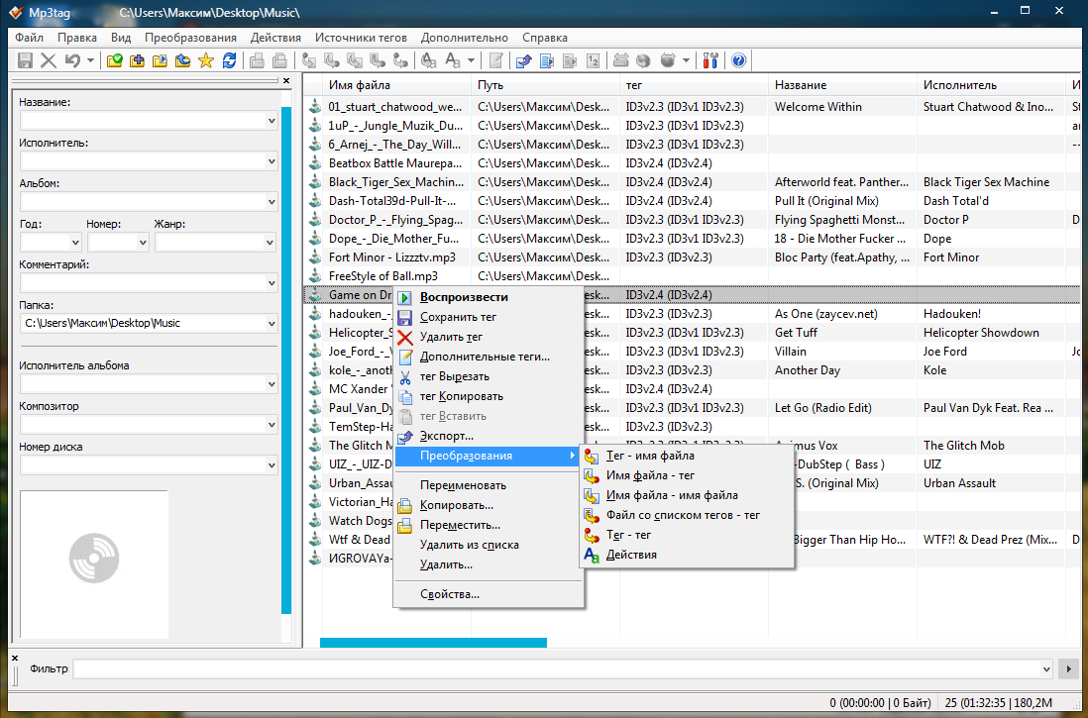Sort by the Путь column header
1088x718 pixels.
[545, 85]
